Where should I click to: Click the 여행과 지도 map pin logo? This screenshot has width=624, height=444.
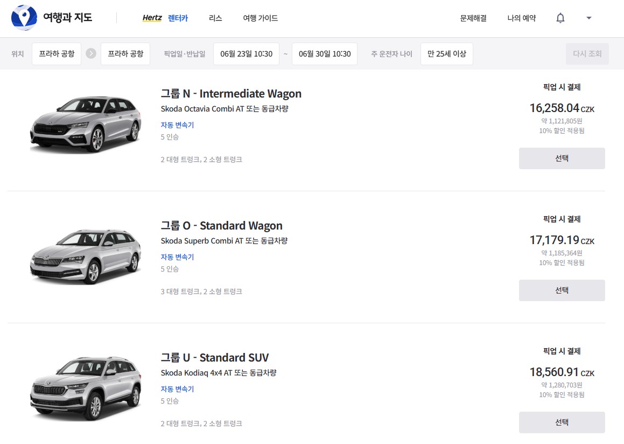(24, 17)
